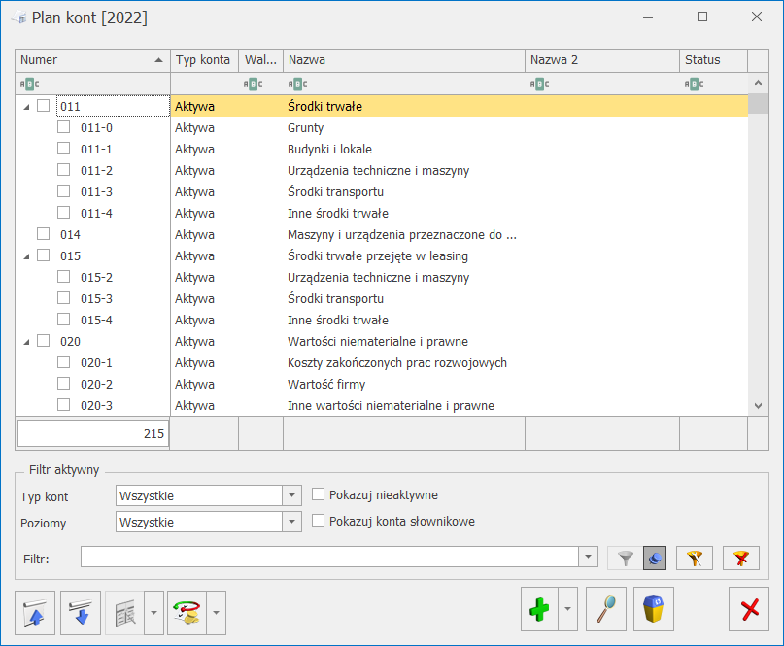Sort by the Typ konta column header
Viewport: 784px width, 646px height.
click(x=204, y=60)
